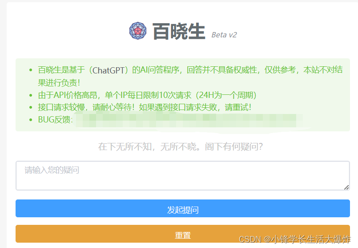The image size is (358, 248).
Task: Click the Beta v2 version label
Action: click(224, 35)
